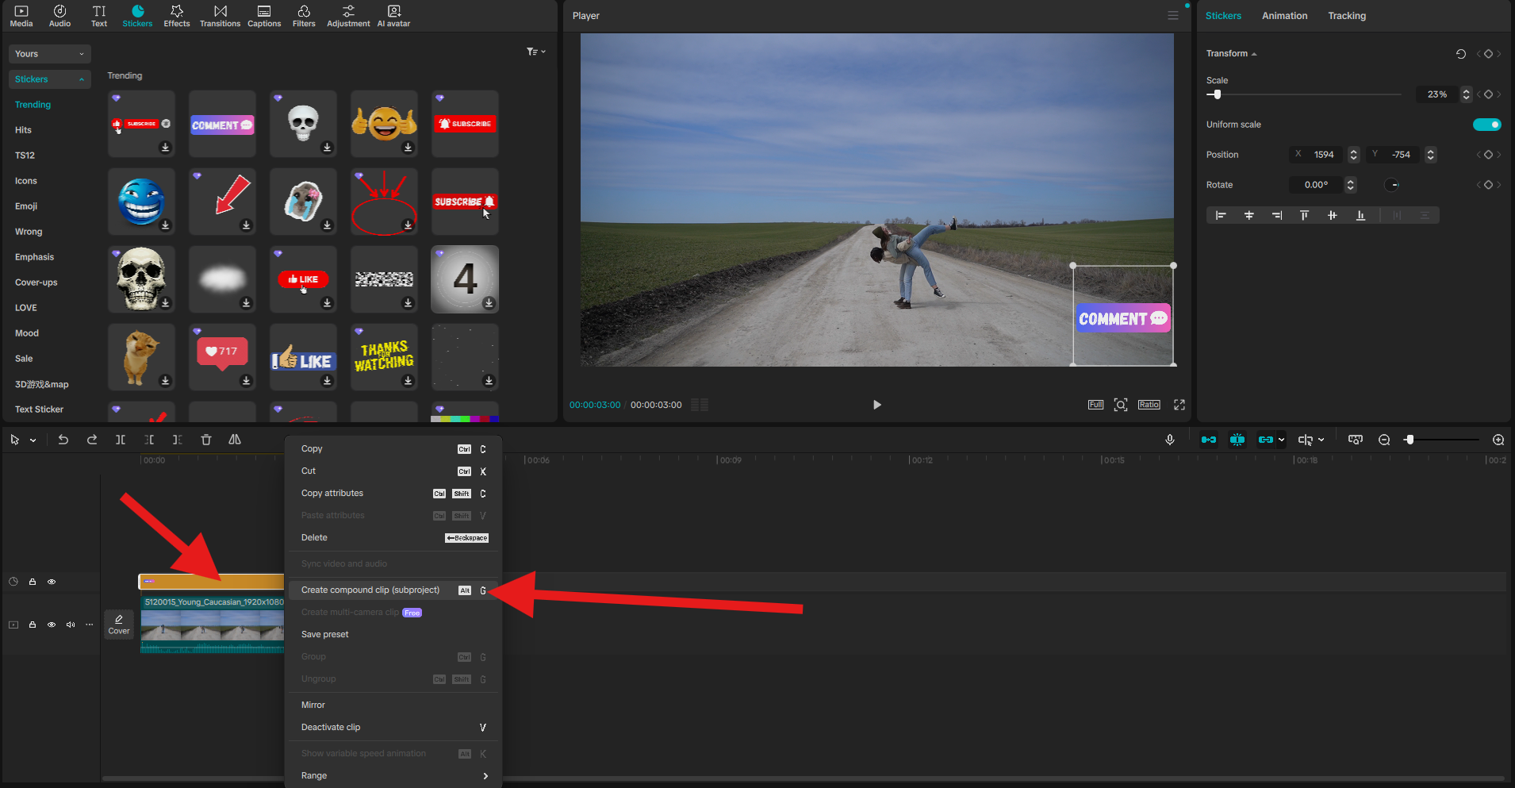Click the Split tool icon
The image size is (1515, 788).
pos(121,440)
